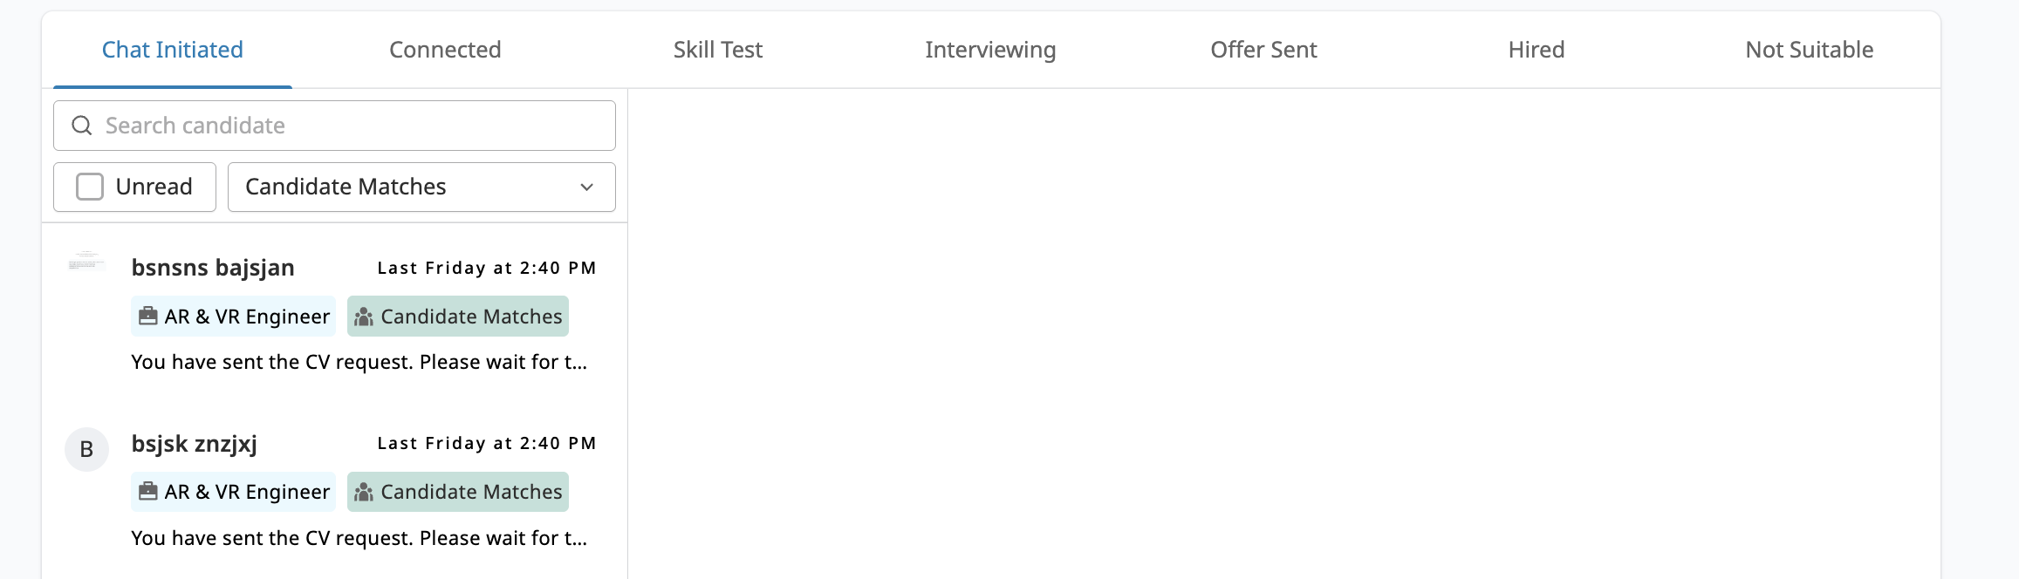Open the Not Suitable tab

1809,50
